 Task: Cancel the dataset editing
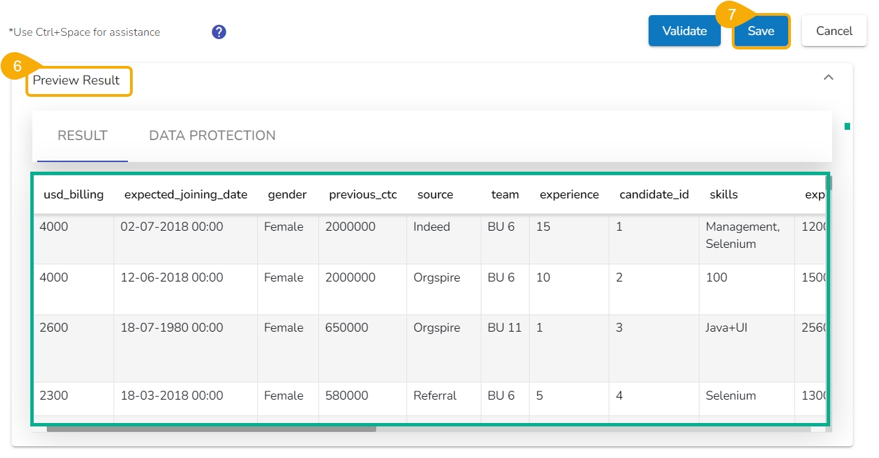(834, 31)
